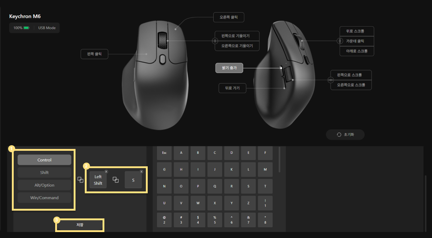
Task: Click the horizontal side scroll icon
Action: point(331,80)
